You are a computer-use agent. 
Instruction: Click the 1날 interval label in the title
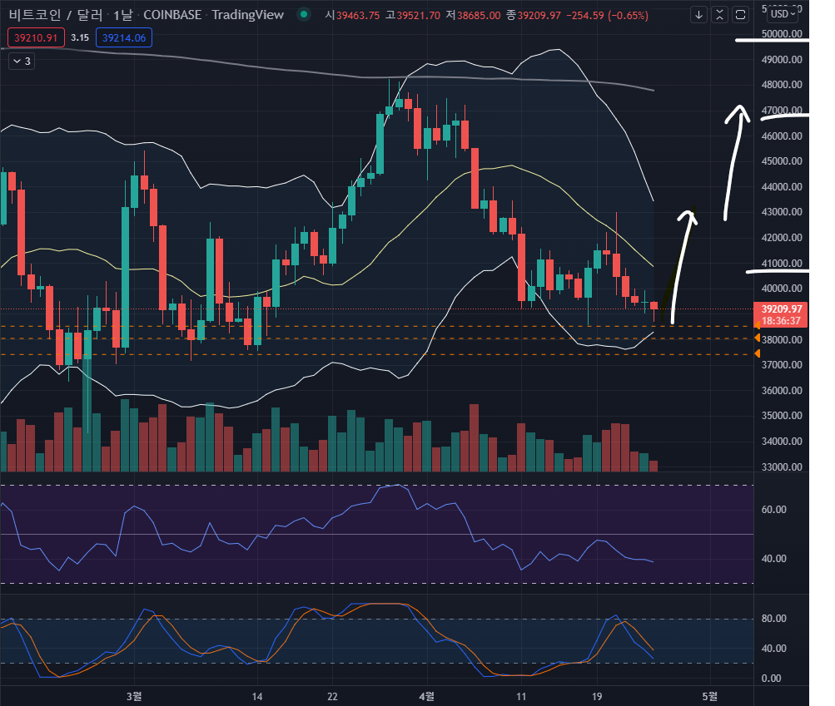123,15
